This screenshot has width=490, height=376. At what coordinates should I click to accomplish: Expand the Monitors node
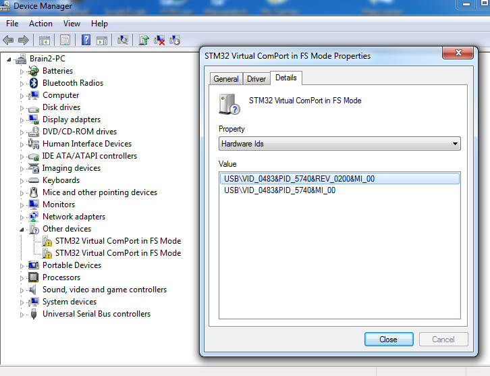tap(22, 205)
